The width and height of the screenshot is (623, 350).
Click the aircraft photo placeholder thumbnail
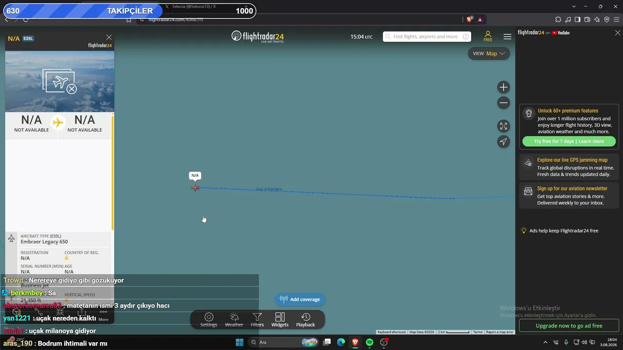(x=60, y=81)
